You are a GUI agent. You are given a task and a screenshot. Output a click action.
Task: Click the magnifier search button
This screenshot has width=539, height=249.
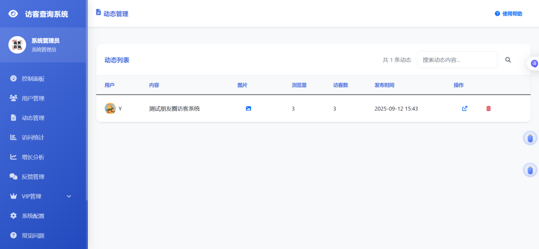click(508, 60)
